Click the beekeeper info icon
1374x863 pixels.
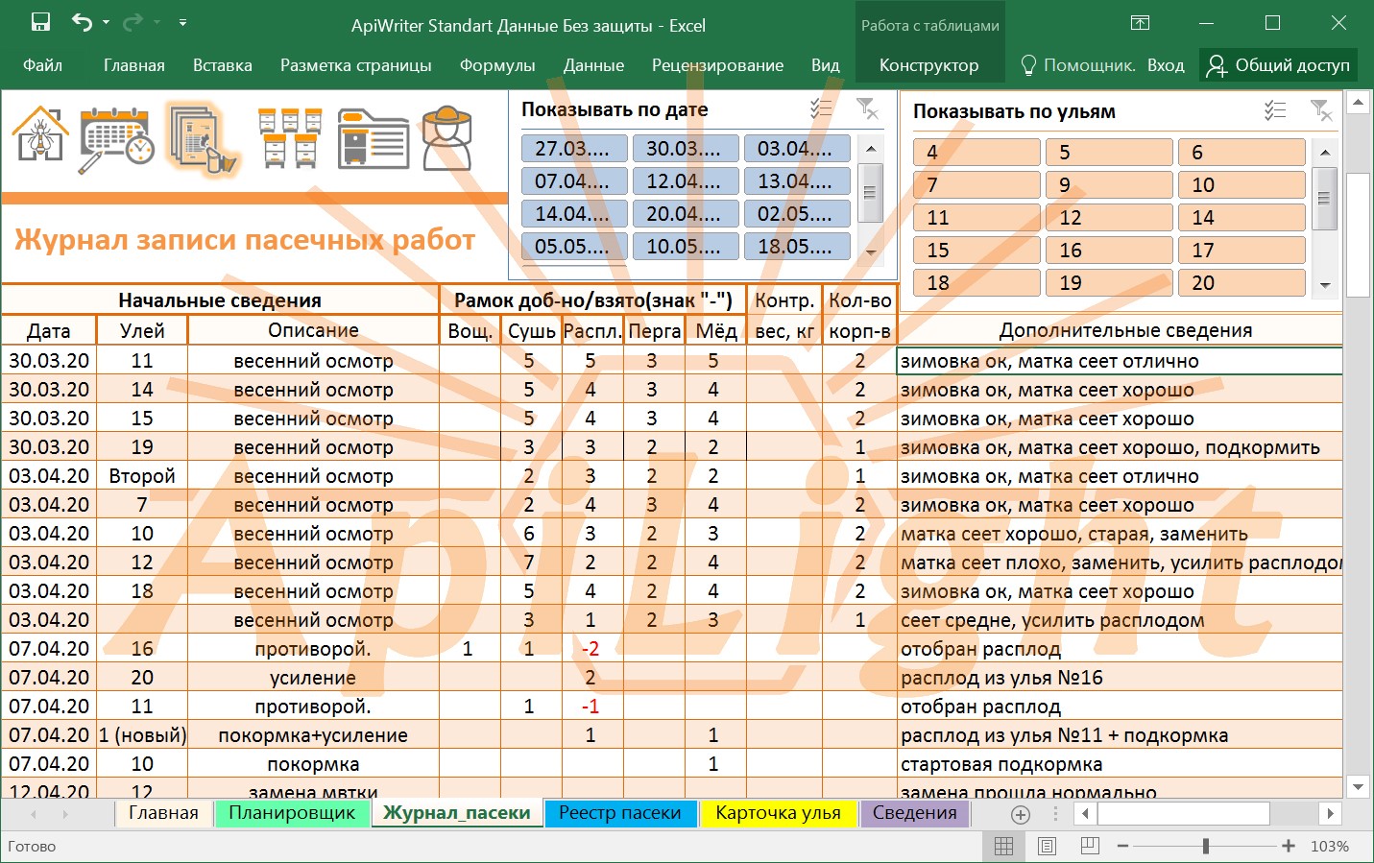pos(447,139)
